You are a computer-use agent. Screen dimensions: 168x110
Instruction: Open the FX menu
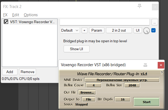5,15
